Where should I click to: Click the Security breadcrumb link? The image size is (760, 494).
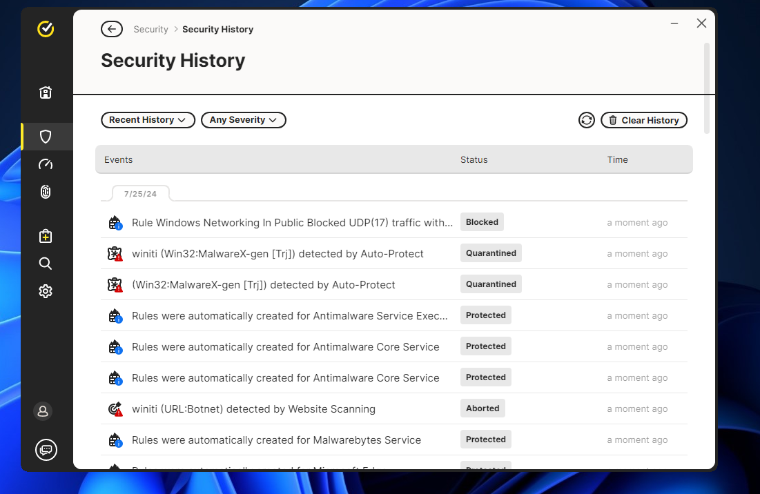(x=150, y=29)
